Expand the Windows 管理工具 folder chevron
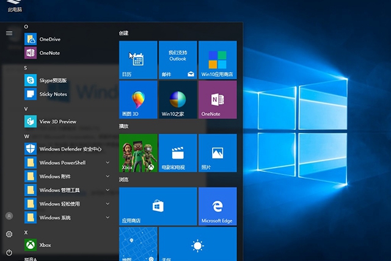Image resolution: width=391 pixels, height=261 pixels. click(108, 190)
